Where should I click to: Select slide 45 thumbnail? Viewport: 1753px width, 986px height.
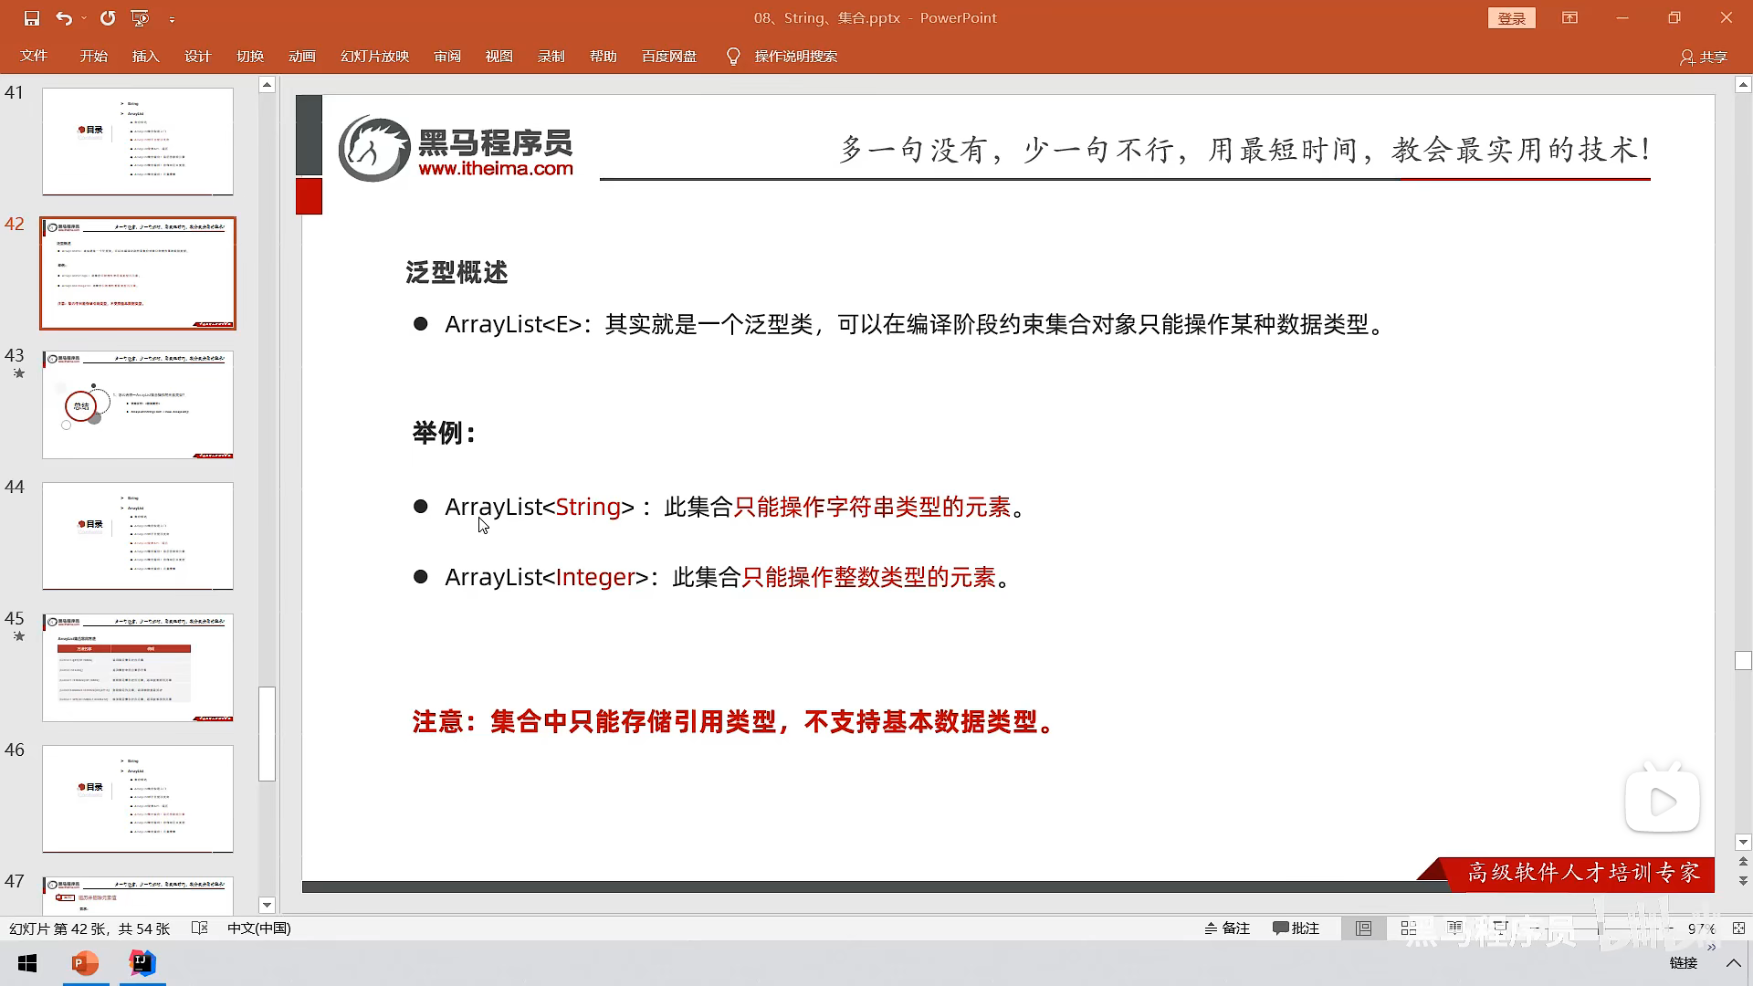(x=138, y=667)
